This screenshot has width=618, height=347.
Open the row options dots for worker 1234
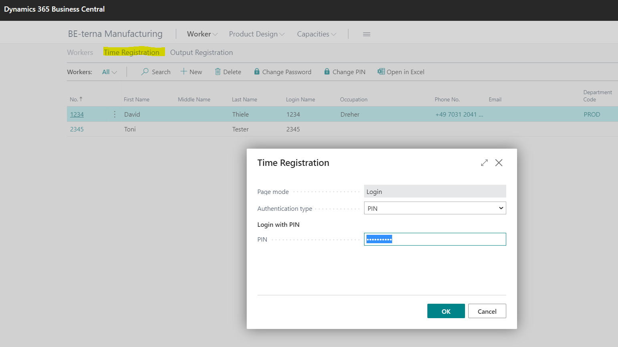click(115, 114)
